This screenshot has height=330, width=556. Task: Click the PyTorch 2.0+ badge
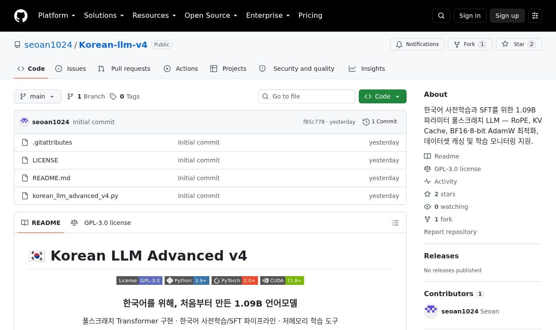[x=235, y=280]
